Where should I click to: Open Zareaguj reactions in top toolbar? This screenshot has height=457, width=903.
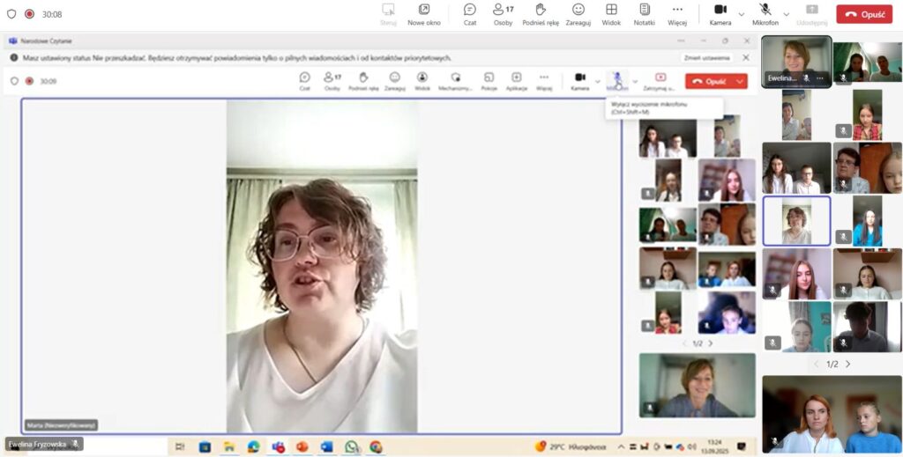click(578, 13)
